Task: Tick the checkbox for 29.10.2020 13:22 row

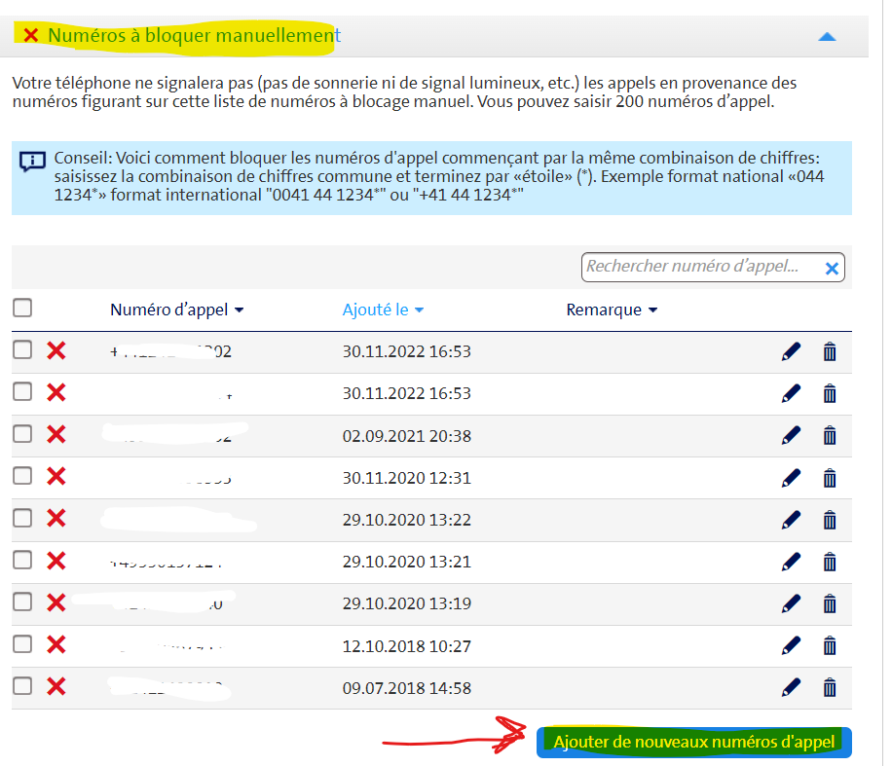Action: (x=22, y=518)
